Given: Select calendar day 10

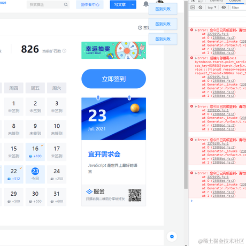Looking at the screenshot, I should pyautogui.click(x=57, y=129).
